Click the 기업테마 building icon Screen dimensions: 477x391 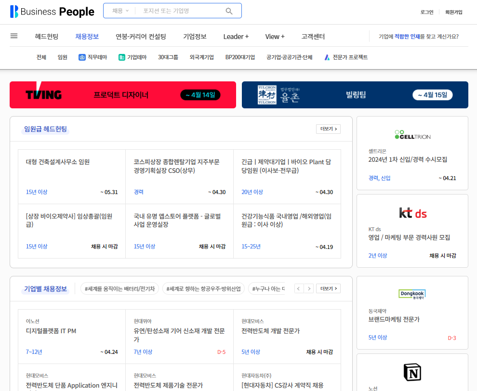[x=122, y=57]
